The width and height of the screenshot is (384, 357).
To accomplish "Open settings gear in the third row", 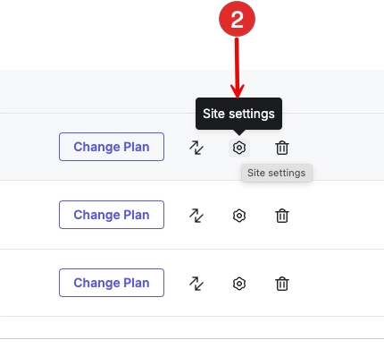I will [x=239, y=284].
